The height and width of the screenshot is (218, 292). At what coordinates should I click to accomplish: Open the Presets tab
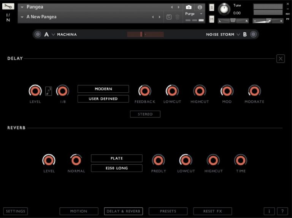pyautogui.click(x=168, y=211)
